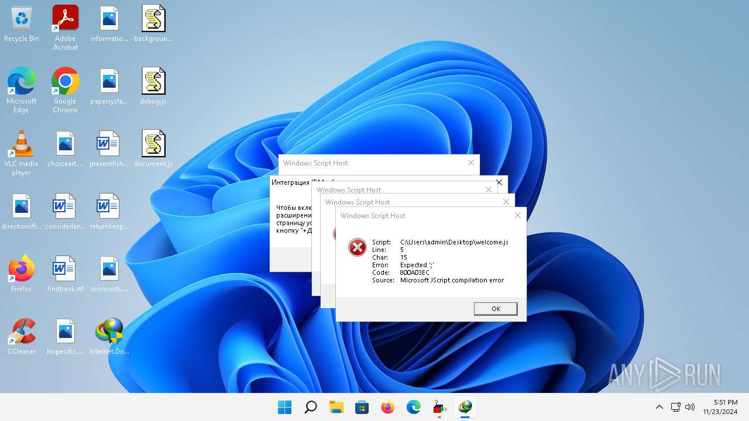
Task: Select the Google Chrome desktop shortcut
Action: 66,90
